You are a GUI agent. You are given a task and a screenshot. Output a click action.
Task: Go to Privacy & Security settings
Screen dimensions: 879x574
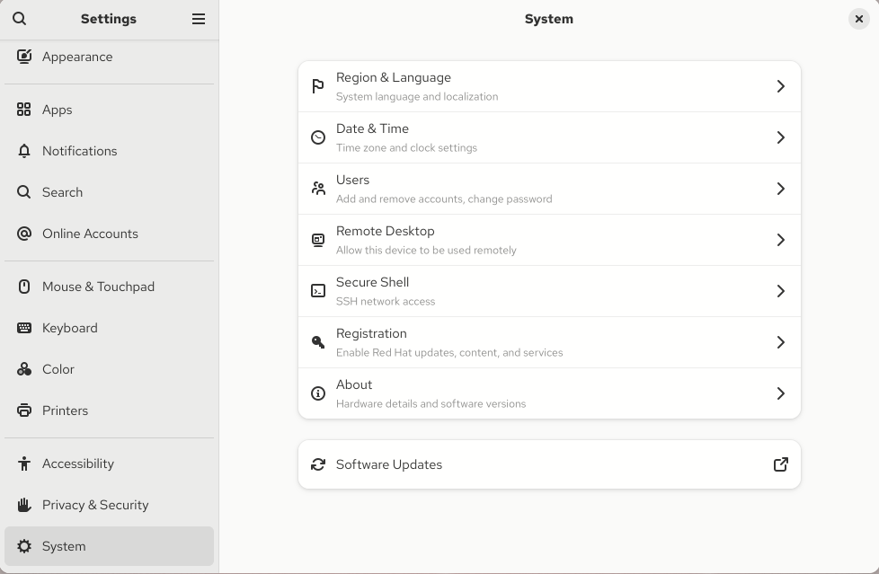pos(95,505)
